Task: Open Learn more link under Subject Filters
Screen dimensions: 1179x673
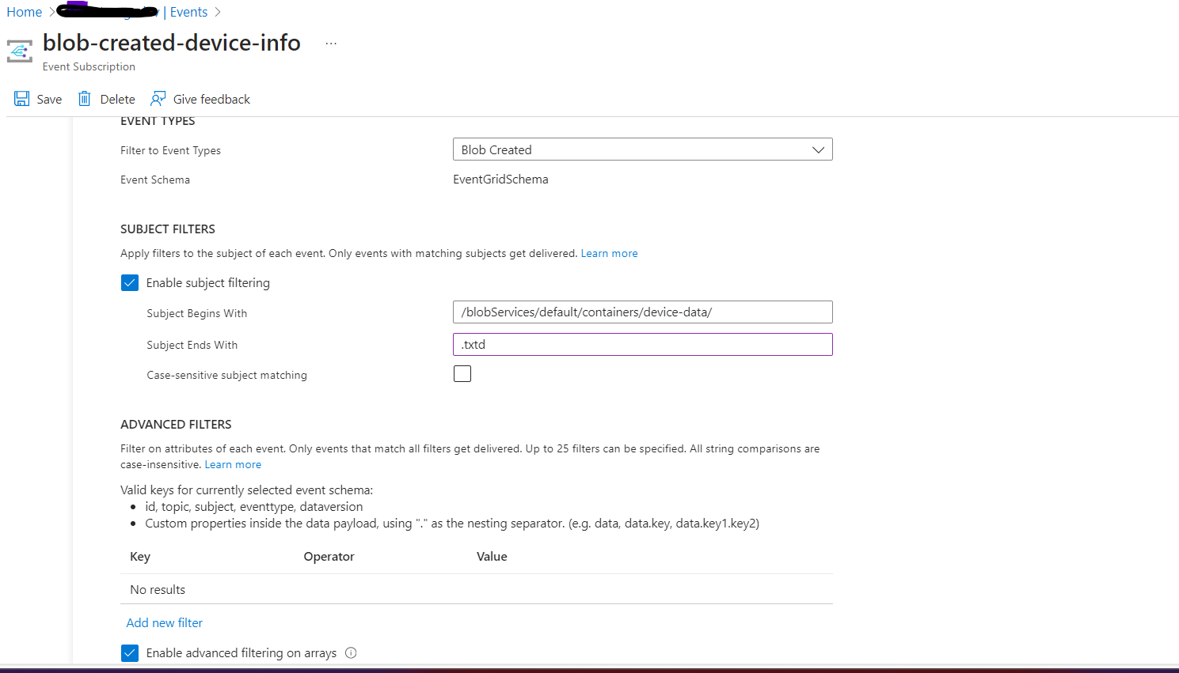Action: click(609, 253)
